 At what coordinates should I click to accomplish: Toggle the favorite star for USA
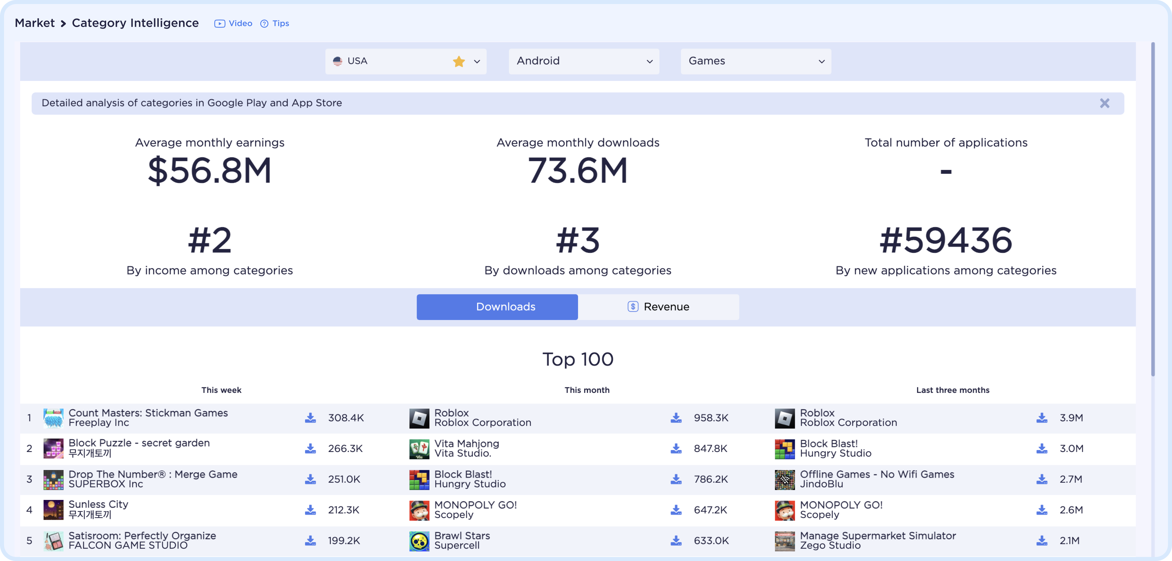459,61
